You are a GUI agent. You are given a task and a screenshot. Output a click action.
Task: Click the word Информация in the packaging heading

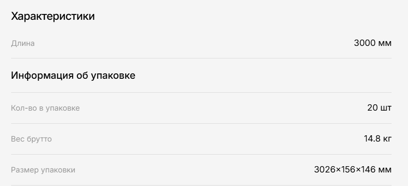(x=42, y=76)
